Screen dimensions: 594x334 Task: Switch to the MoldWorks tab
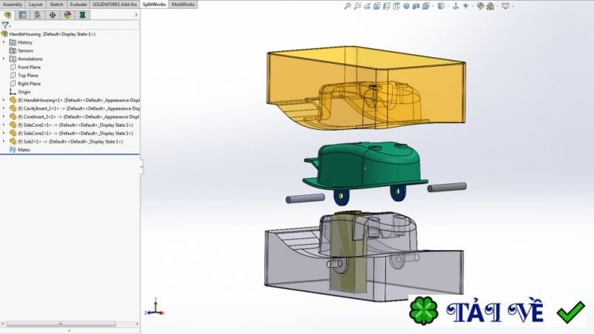pyautogui.click(x=183, y=4)
